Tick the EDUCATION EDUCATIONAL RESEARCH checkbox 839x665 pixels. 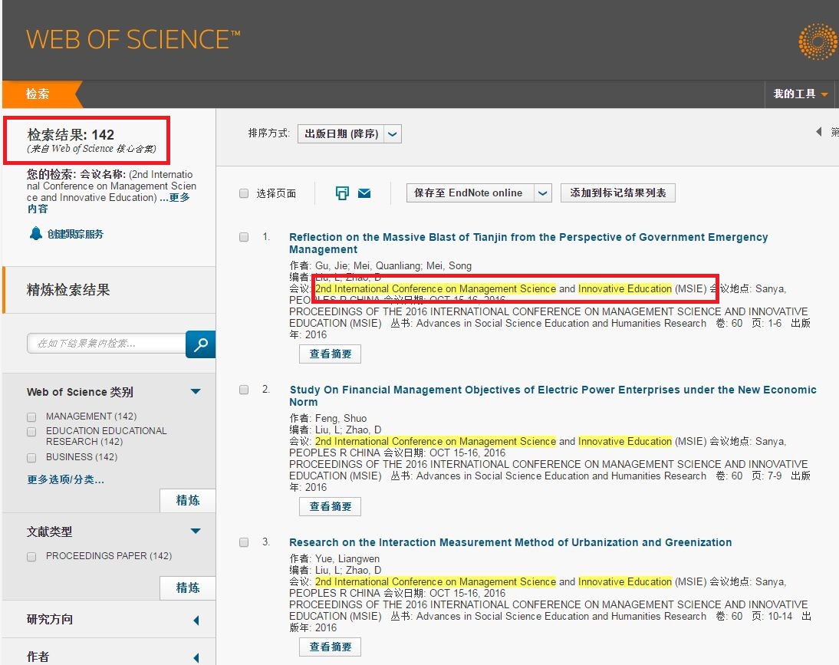31,431
